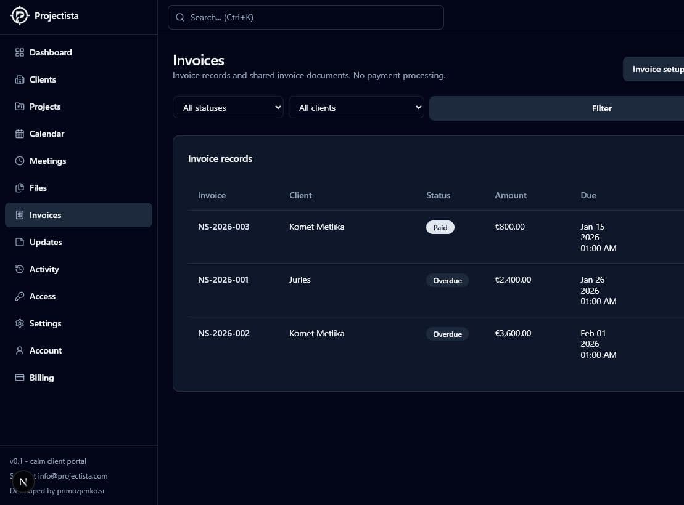Click Komet Metlika in NS-2026-003 row
The image size is (684, 505).
316,227
